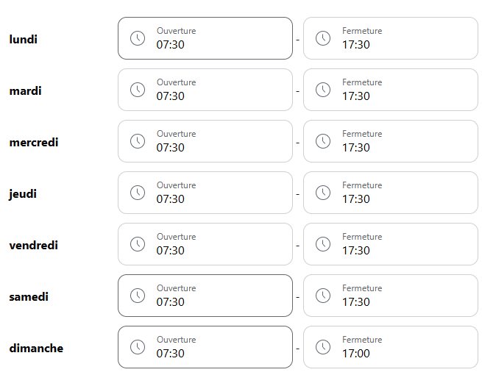Click the clock icon for samedi Ouverture
This screenshot has width=482, height=375.
(138, 296)
